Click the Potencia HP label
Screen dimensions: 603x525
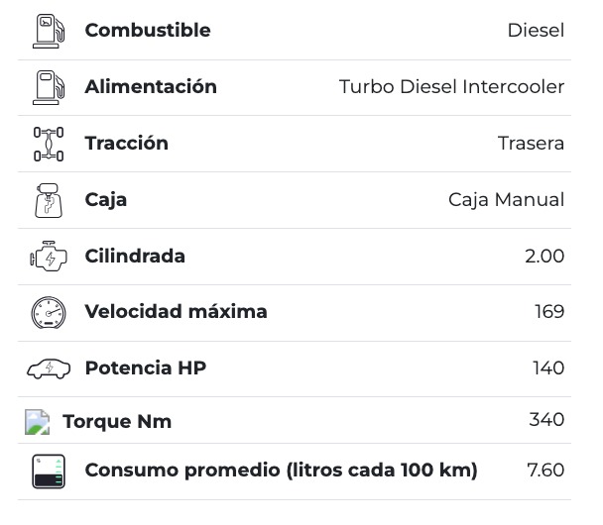[x=146, y=368]
